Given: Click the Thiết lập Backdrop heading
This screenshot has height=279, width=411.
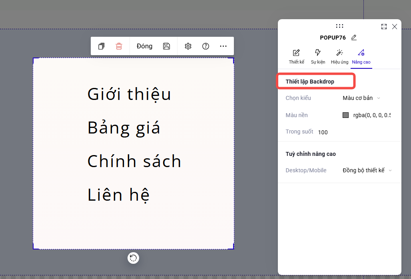Looking at the screenshot, I should pos(310,82).
